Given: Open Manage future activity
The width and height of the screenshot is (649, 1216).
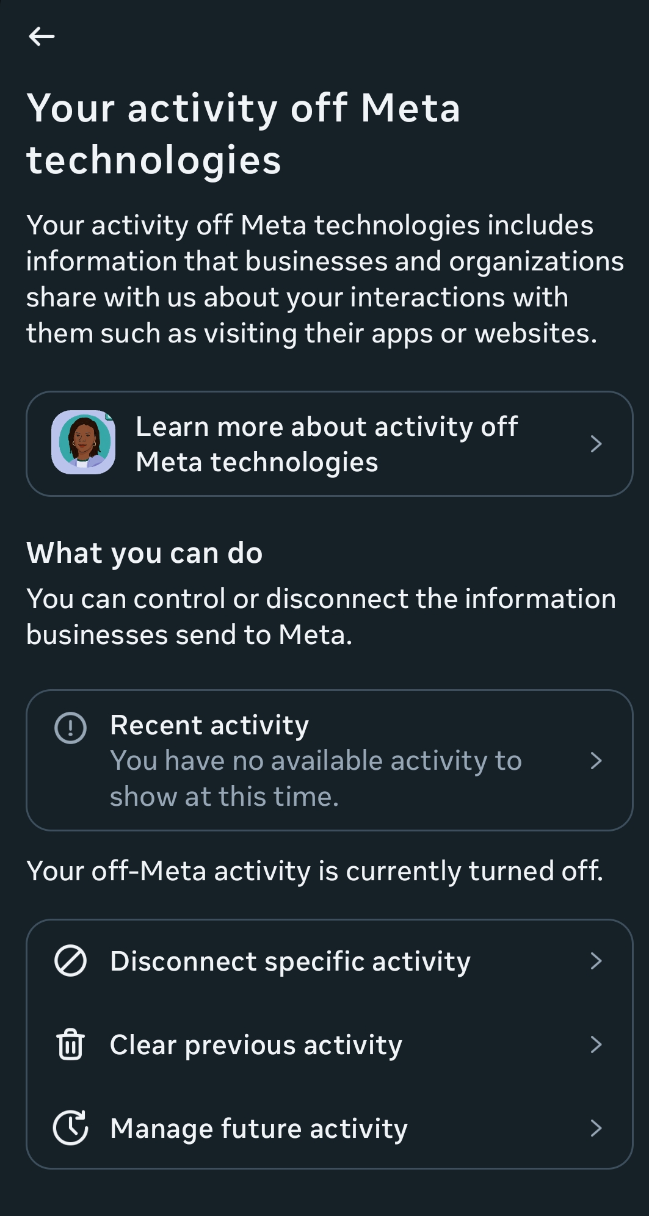Looking at the screenshot, I should [259, 1128].
